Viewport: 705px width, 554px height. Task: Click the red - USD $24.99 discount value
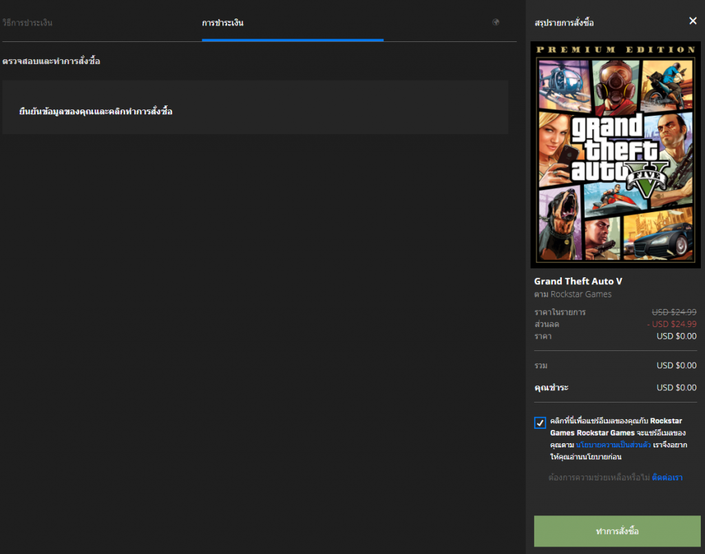(672, 324)
